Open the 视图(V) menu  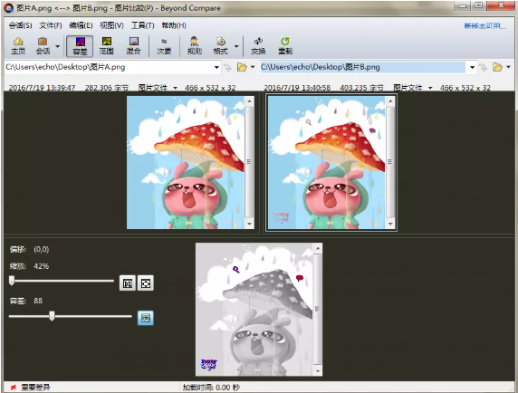[x=111, y=25]
